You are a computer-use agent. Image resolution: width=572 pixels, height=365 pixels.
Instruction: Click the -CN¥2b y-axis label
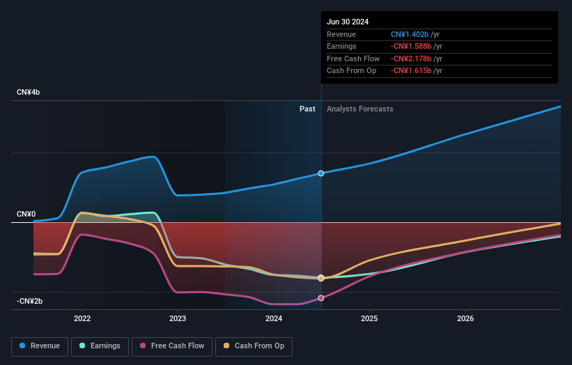tap(29, 301)
